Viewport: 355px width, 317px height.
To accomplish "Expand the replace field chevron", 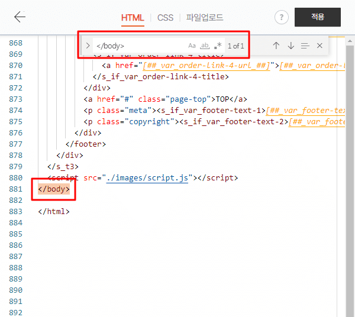I will 88,46.
